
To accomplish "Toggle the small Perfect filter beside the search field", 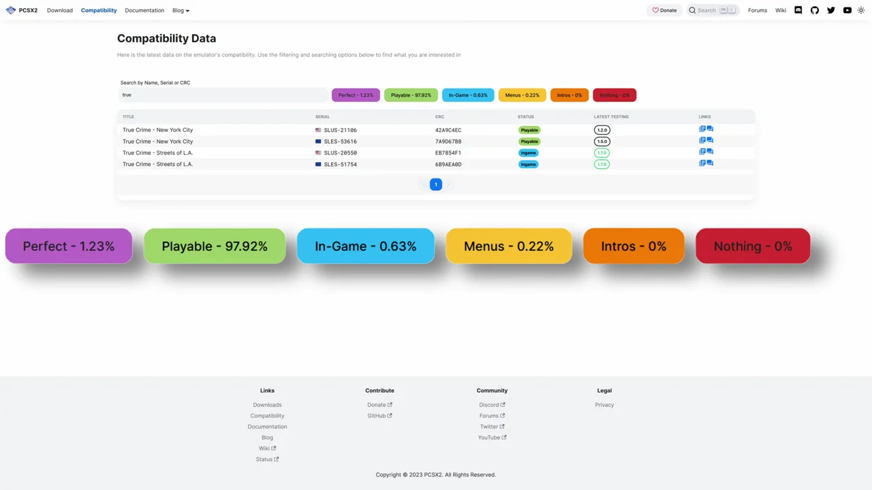I will tap(356, 95).
